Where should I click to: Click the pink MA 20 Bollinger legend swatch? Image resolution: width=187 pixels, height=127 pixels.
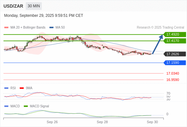6,28
